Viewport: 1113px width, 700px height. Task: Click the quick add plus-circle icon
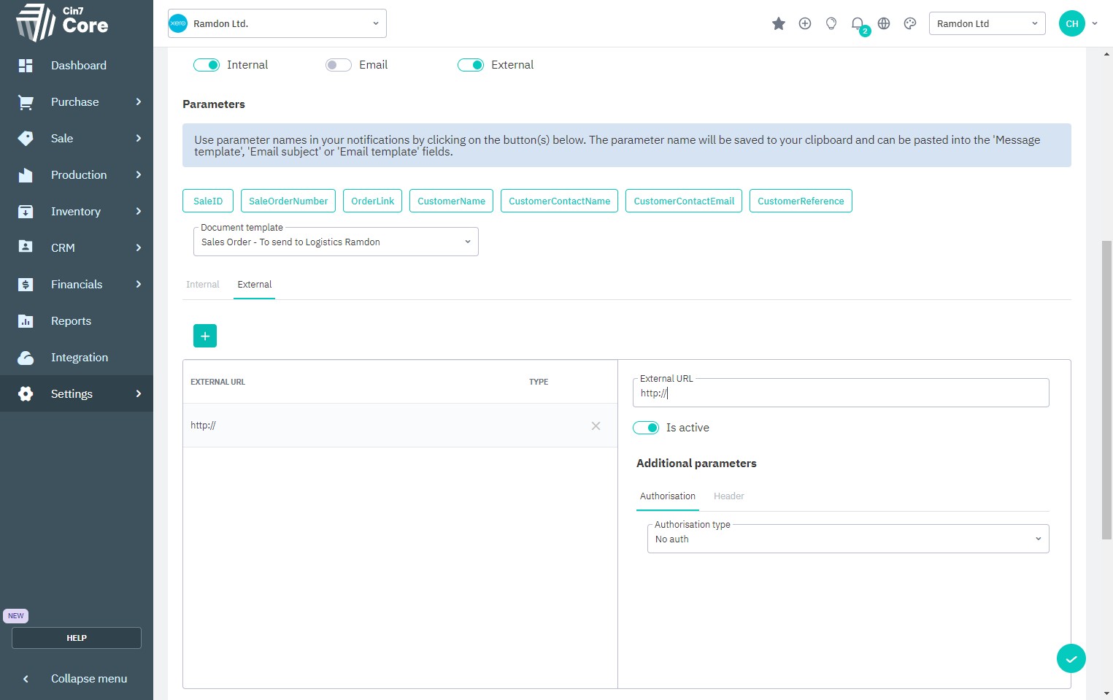click(x=804, y=24)
